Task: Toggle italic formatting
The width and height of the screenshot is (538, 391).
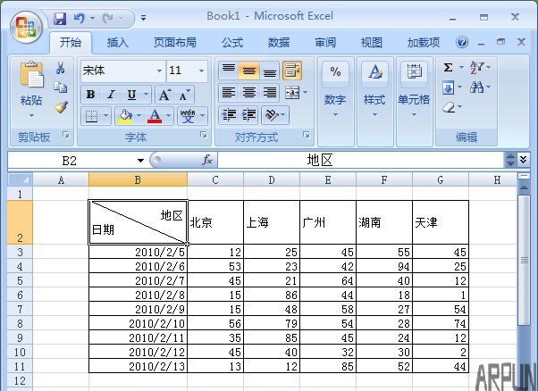Action: pyautogui.click(x=111, y=95)
